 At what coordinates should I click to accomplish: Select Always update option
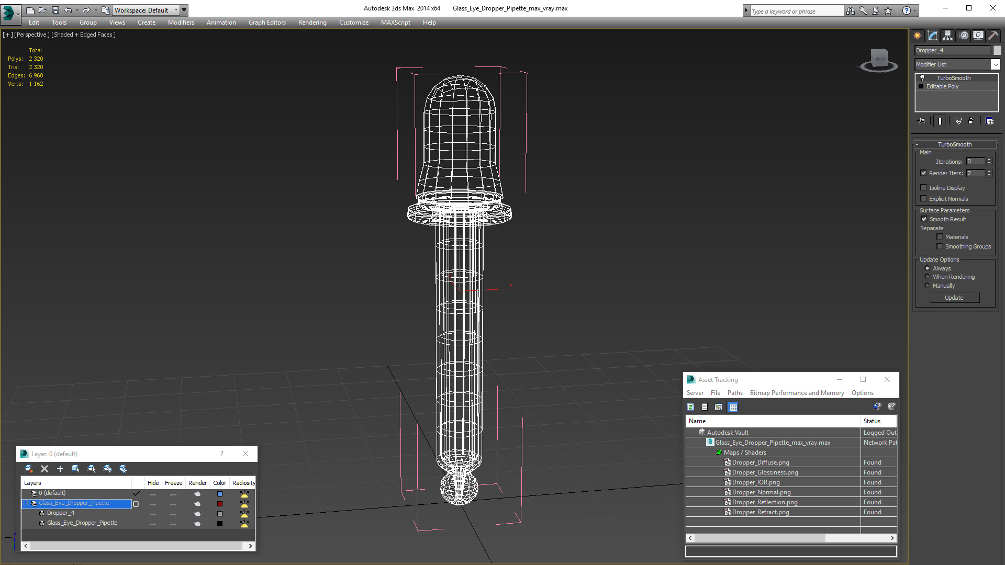click(x=927, y=268)
